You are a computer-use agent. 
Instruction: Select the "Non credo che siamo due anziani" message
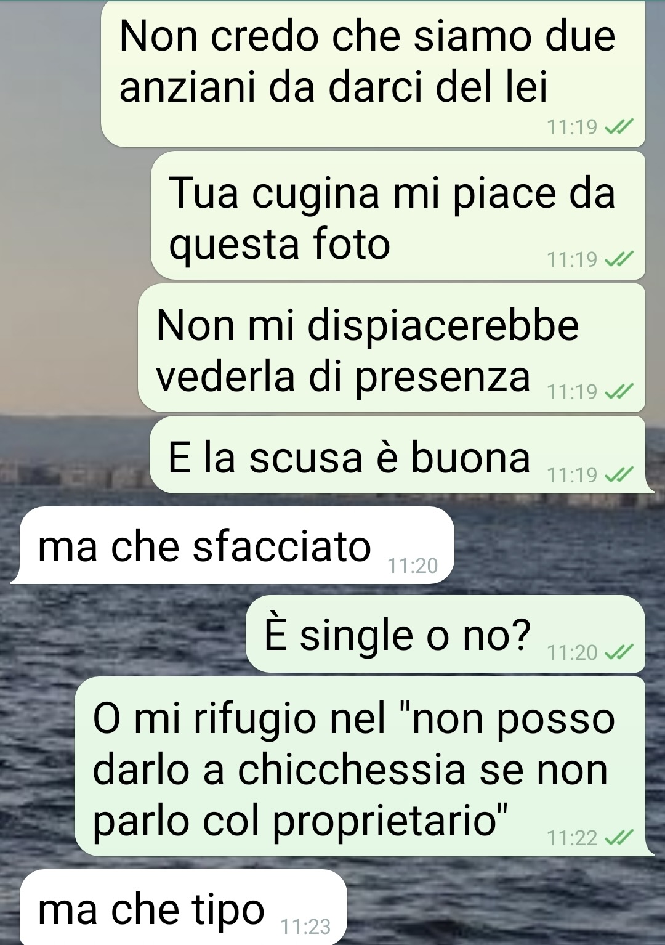(373, 73)
